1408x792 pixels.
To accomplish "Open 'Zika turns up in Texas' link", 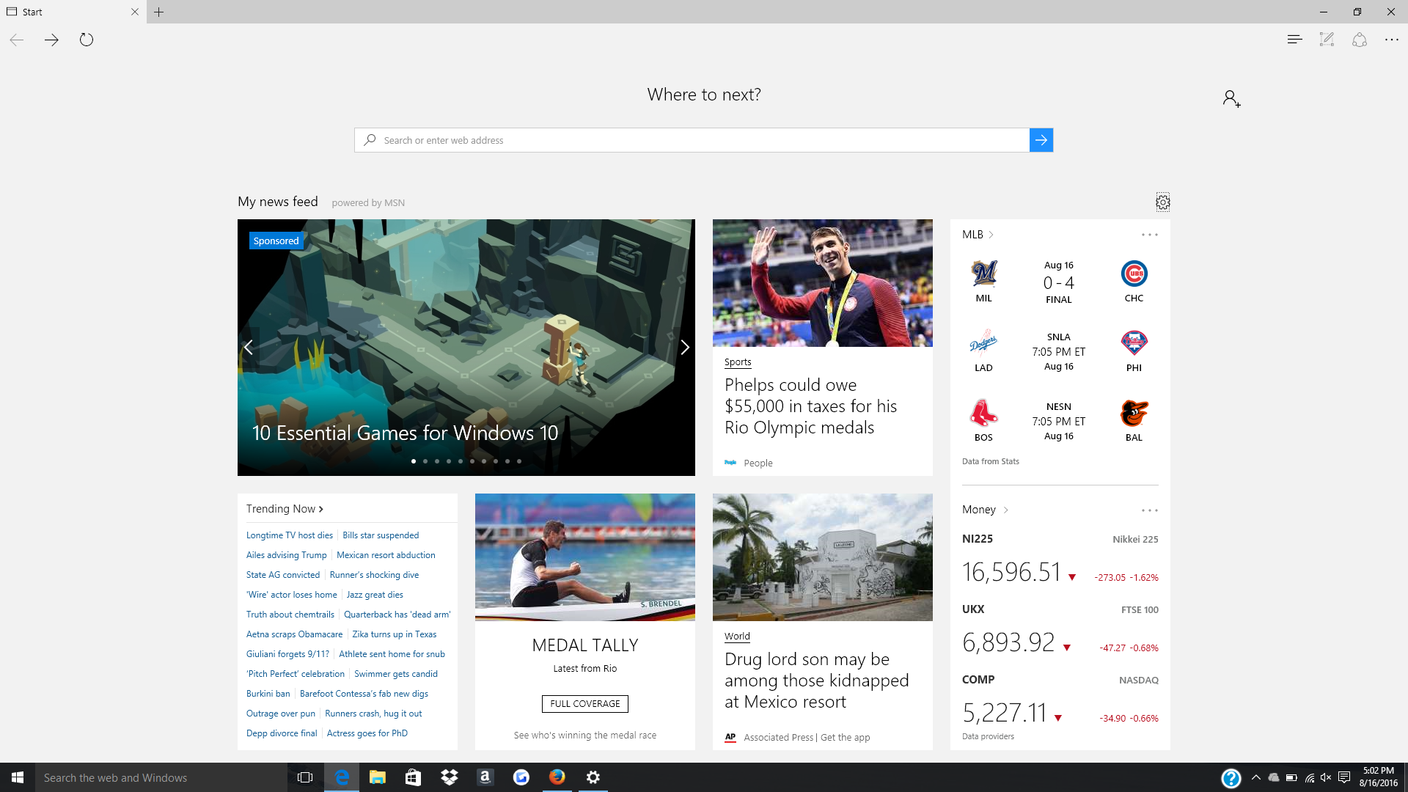I will click(395, 634).
